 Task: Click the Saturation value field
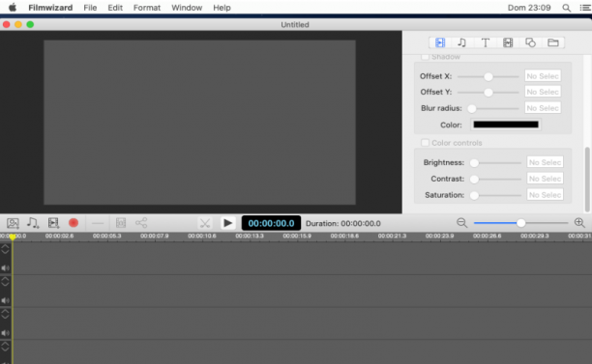[545, 195]
